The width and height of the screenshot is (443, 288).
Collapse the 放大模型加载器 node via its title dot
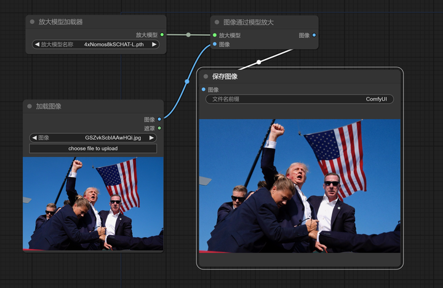[x=32, y=22]
